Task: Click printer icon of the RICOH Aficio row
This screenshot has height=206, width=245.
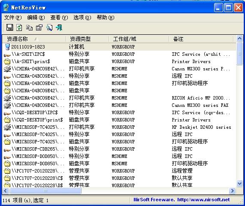Action: click(7, 98)
